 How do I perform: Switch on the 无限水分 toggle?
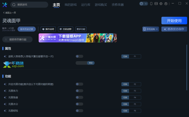[79, 104]
